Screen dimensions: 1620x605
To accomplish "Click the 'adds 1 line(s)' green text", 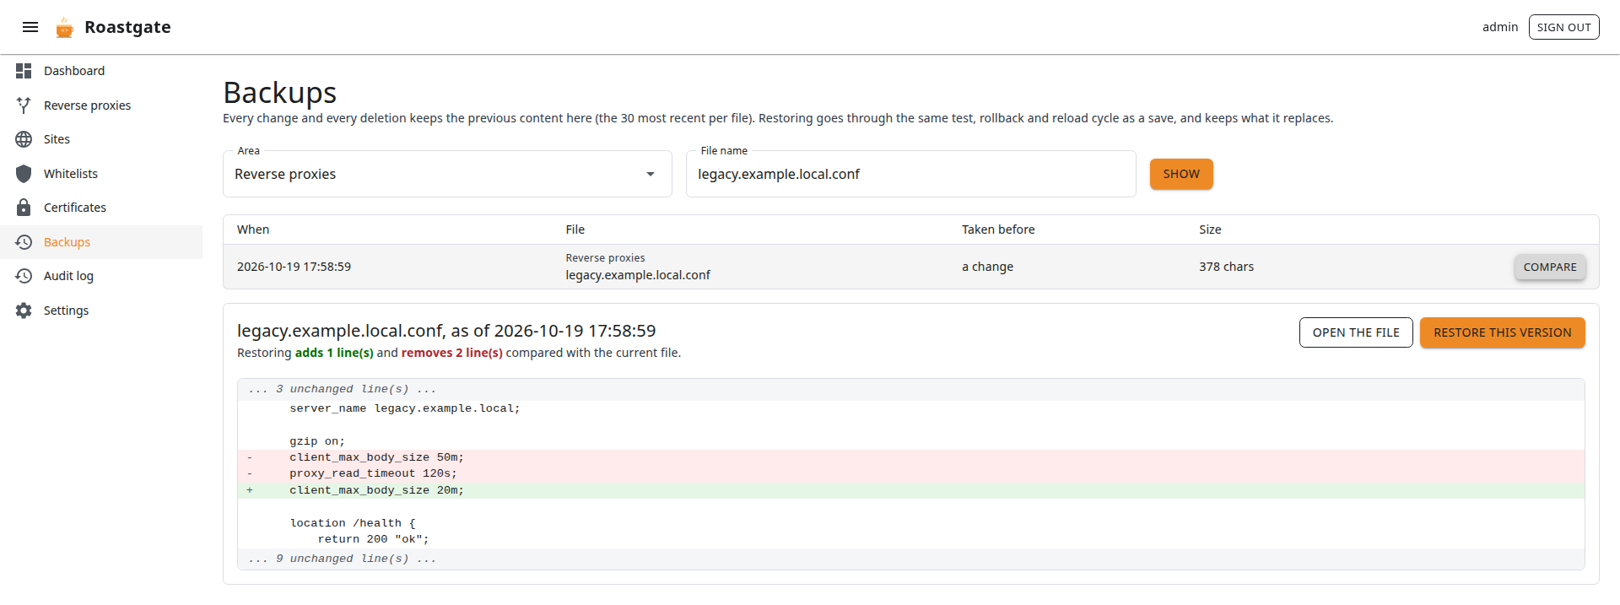I will click(334, 353).
